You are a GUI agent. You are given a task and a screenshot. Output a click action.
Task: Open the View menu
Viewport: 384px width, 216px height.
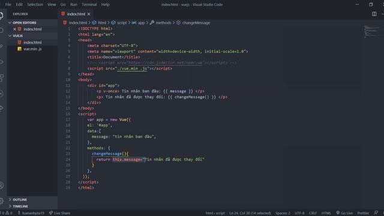pyautogui.click(x=52, y=4)
